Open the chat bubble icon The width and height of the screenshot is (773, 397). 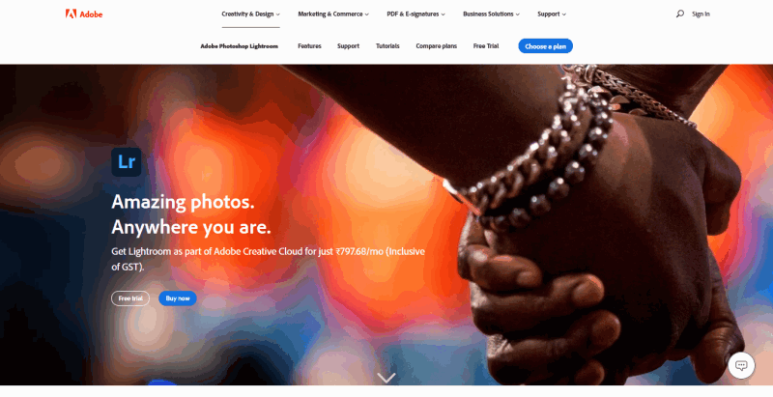coord(741,365)
